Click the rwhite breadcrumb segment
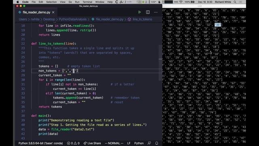 [x=35, y=19]
